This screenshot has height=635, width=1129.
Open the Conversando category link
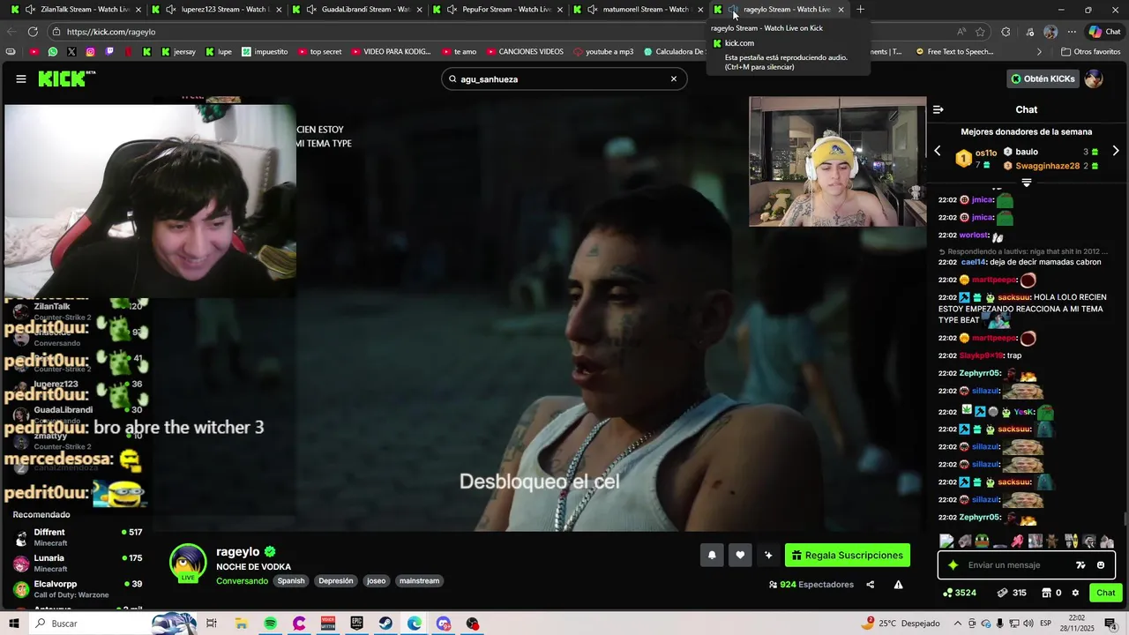[242, 581]
